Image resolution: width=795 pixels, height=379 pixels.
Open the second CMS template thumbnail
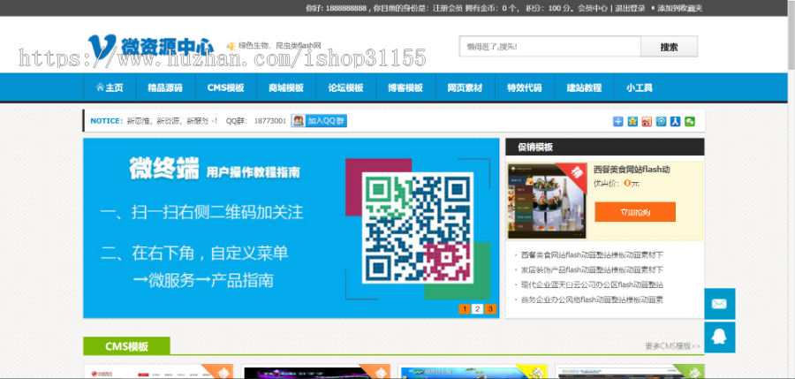[x=316, y=371]
